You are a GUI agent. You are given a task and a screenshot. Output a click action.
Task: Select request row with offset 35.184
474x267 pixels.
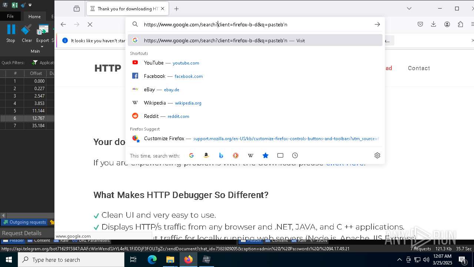click(27, 125)
